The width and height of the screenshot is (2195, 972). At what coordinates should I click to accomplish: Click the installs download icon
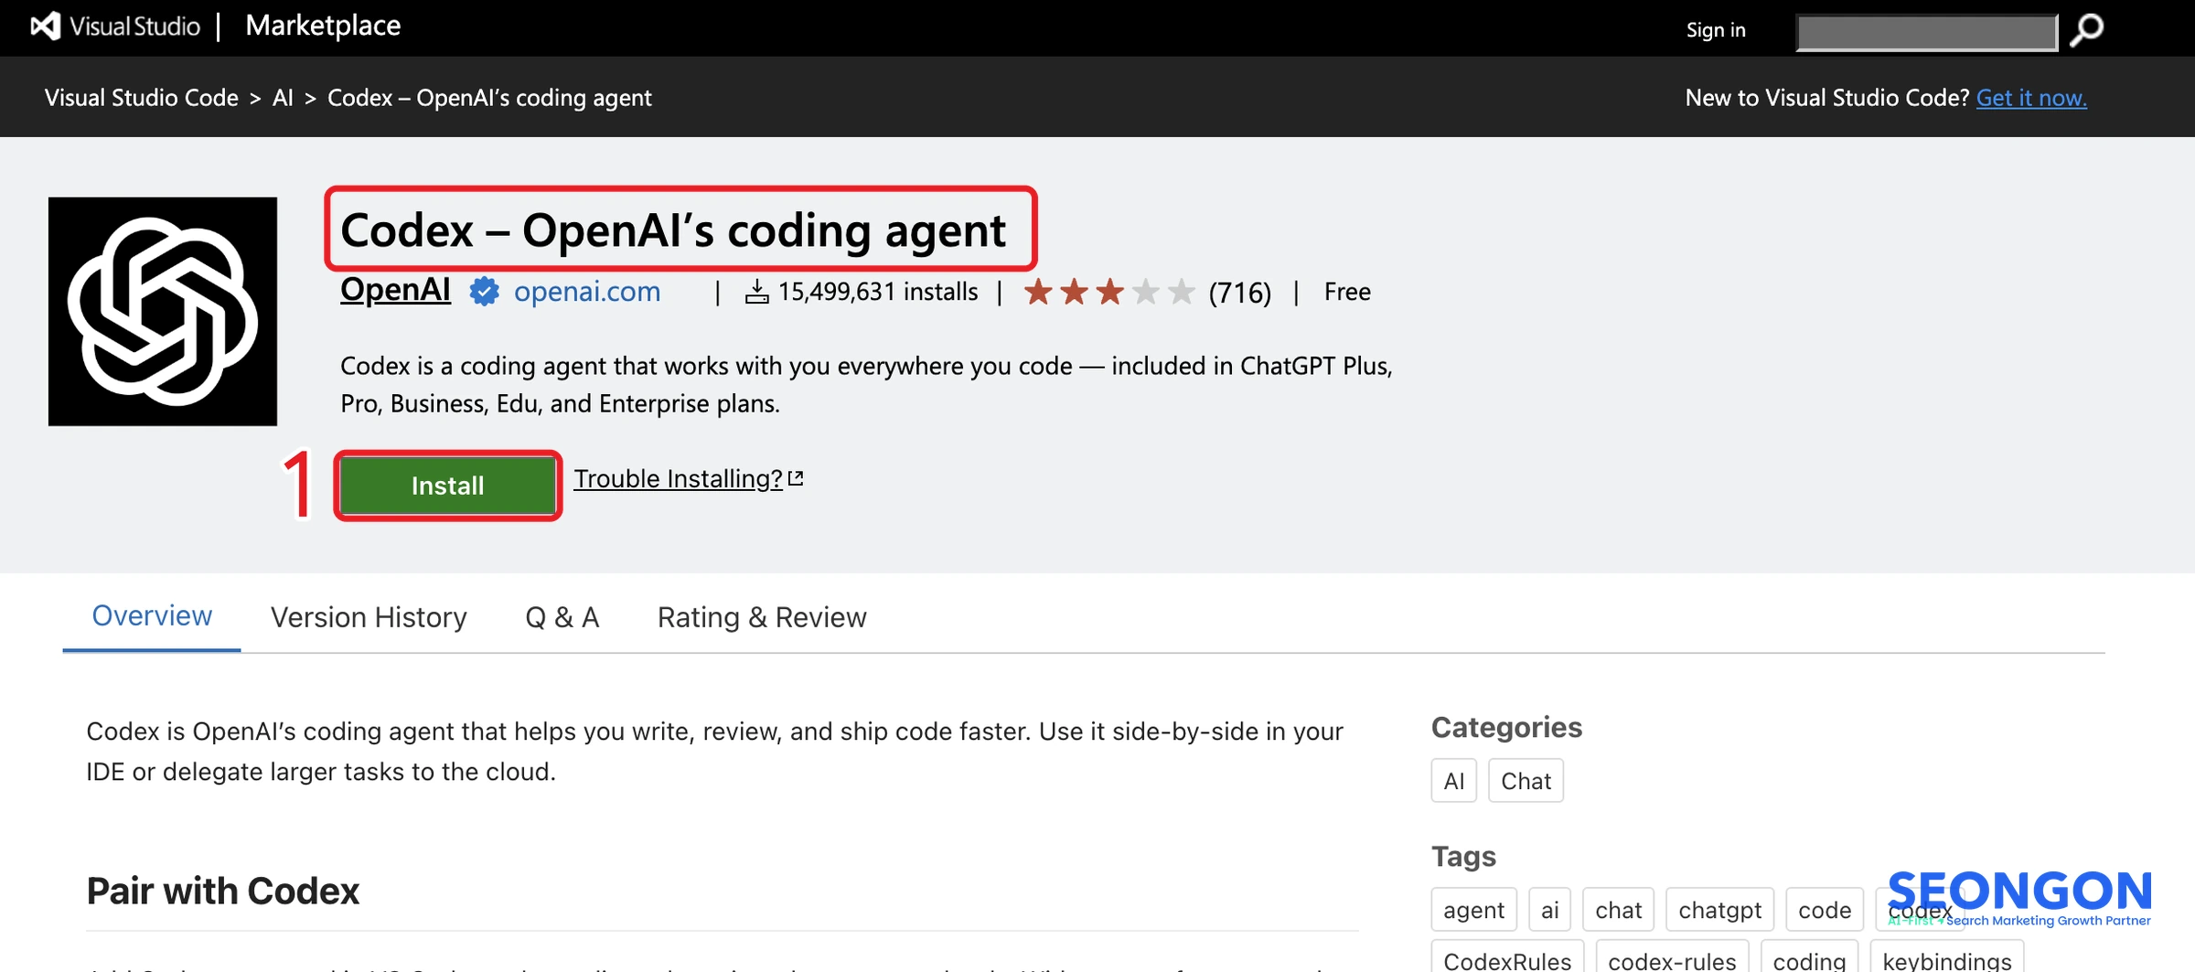pos(756,292)
